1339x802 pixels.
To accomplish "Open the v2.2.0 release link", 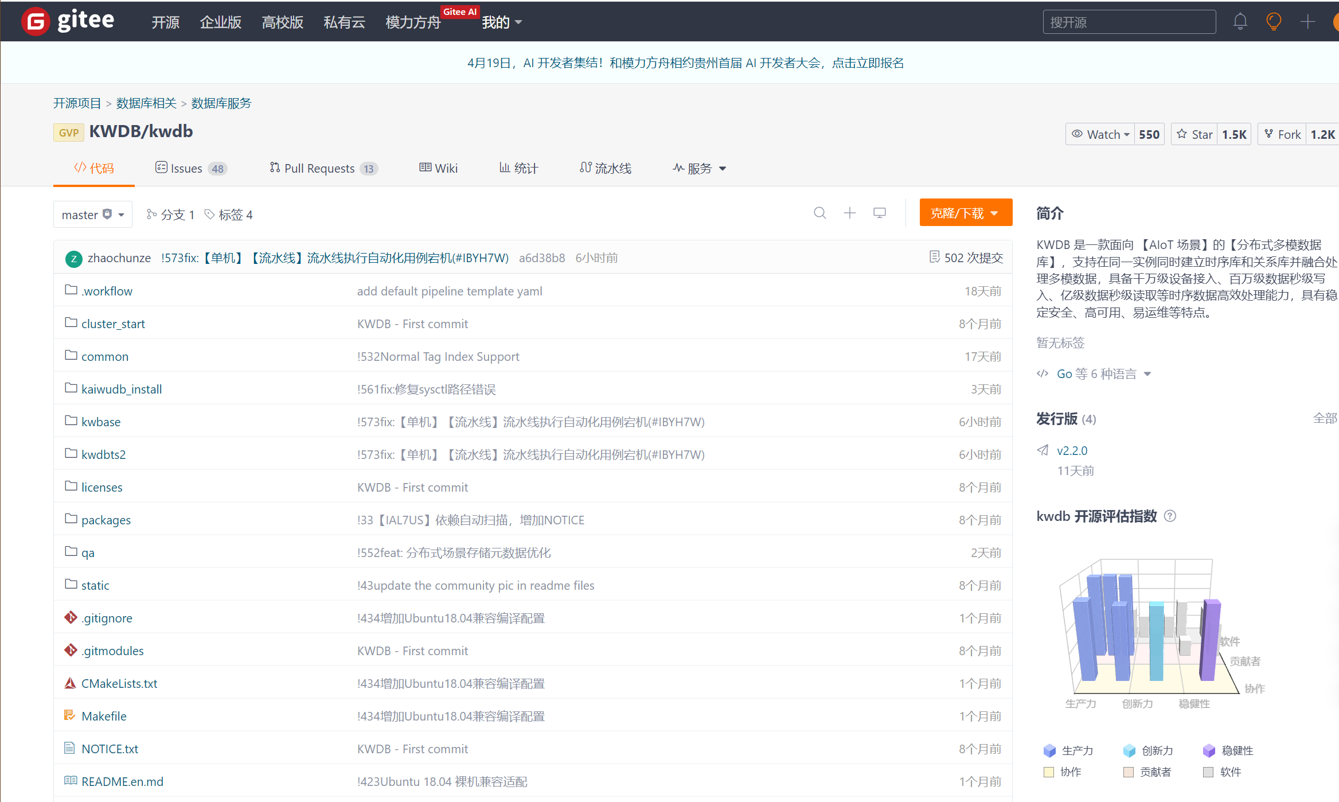I will (1072, 450).
